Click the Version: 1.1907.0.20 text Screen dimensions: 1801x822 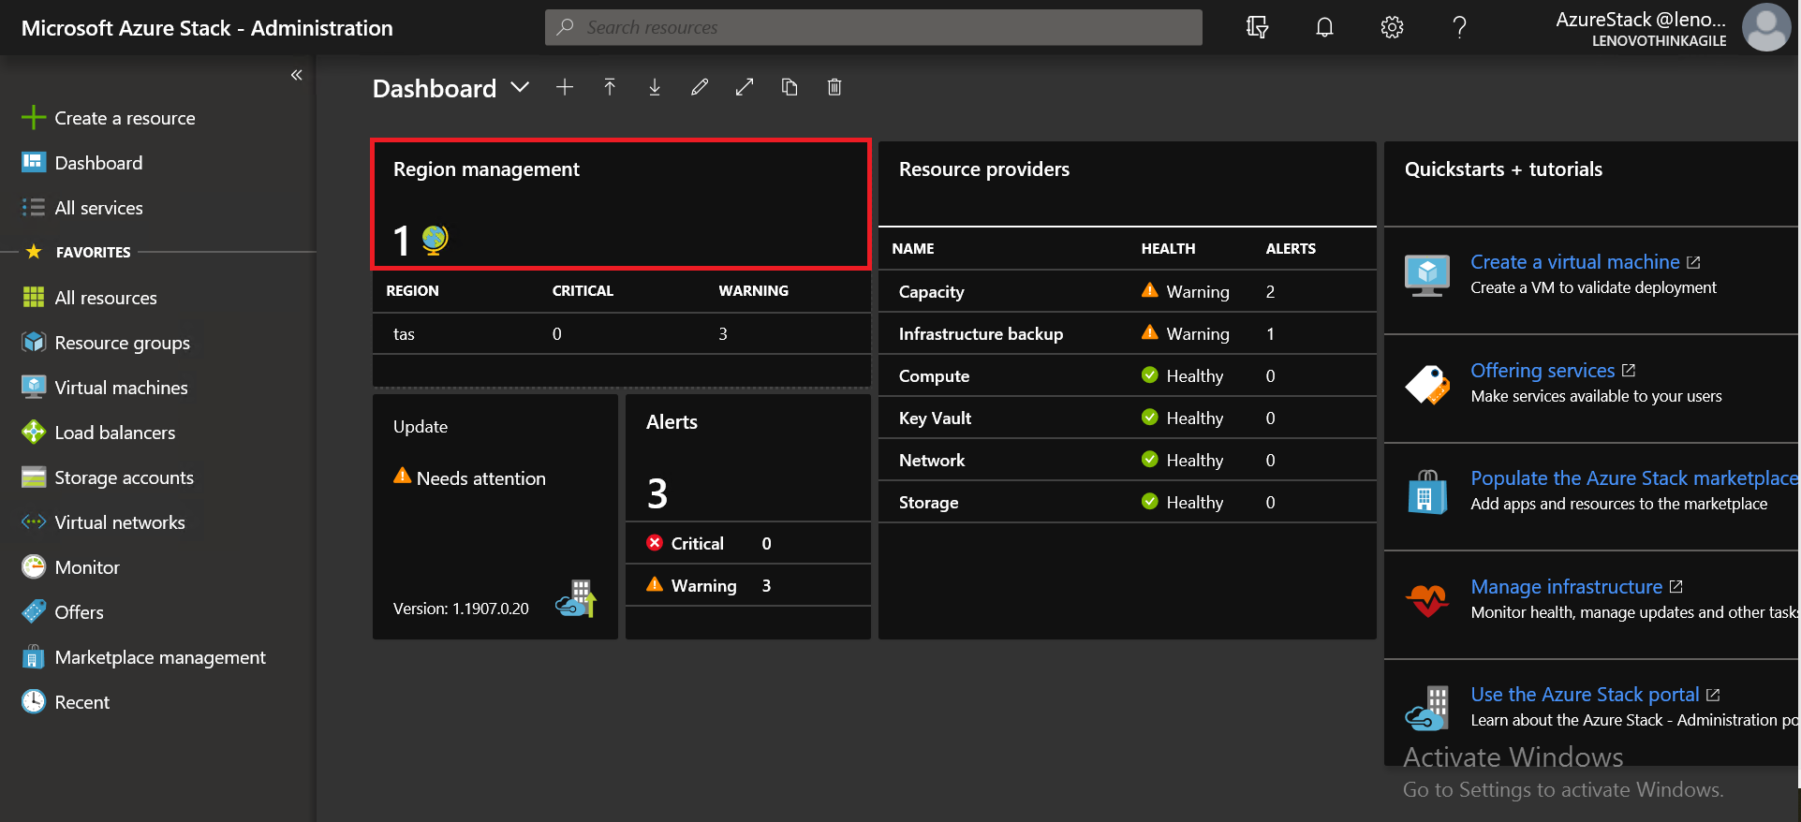pyautogui.click(x=461, y=609)
